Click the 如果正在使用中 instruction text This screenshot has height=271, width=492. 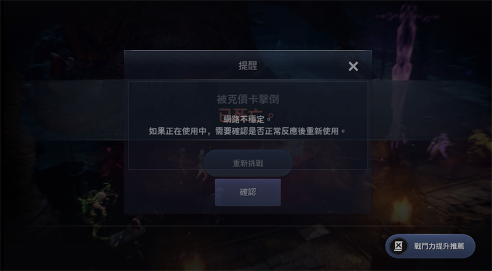coord(248,131)
